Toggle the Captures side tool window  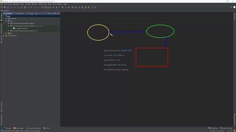tap(1, 40)
